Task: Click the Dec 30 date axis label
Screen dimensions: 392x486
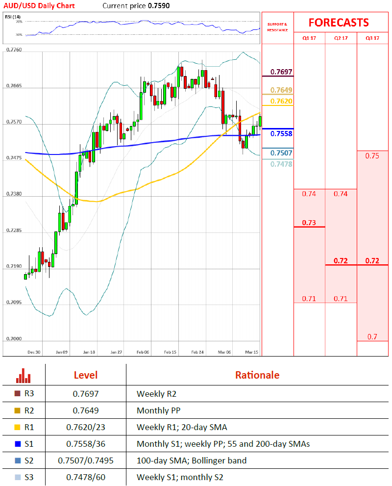Action: click(x=34, y=352)
